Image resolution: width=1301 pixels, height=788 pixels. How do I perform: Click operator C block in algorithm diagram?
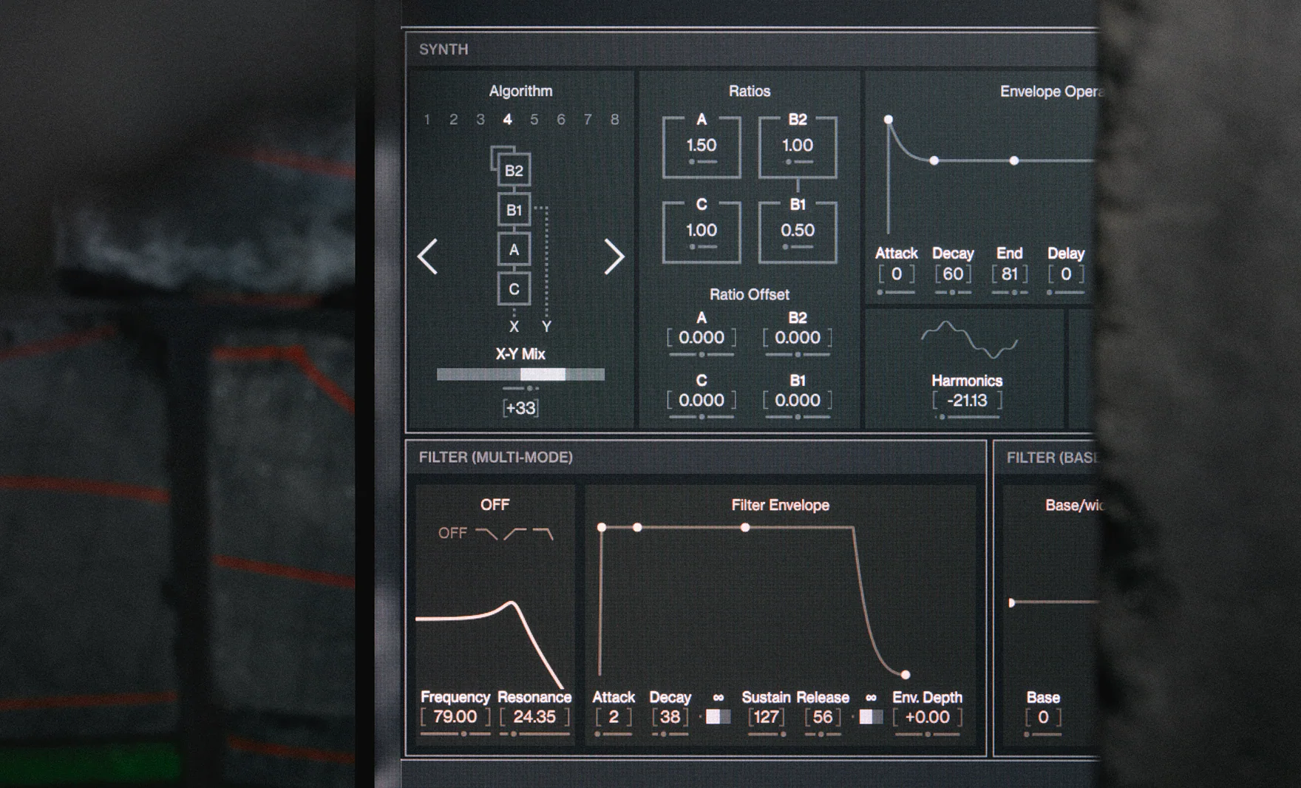pyautogui.click(x=514, y=289)
